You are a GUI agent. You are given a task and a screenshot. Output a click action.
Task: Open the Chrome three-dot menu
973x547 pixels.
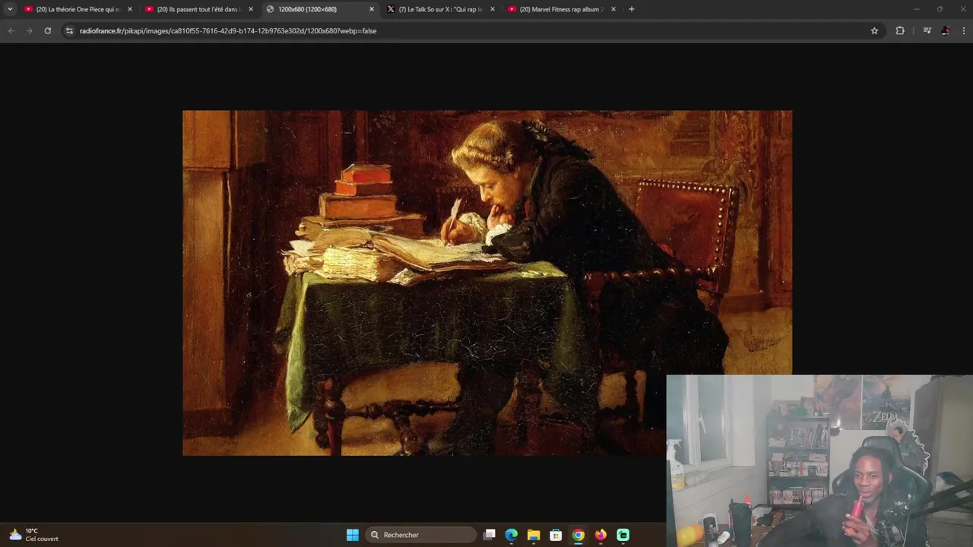(x=964, y=30)
